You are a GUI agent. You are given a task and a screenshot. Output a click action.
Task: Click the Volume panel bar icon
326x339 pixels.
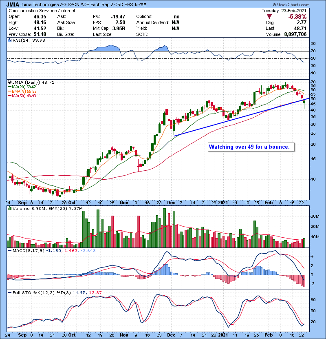(9, 208)
